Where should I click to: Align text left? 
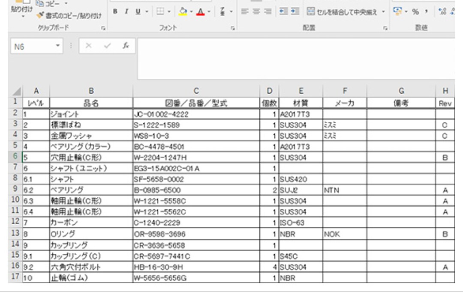coord(244,12)
